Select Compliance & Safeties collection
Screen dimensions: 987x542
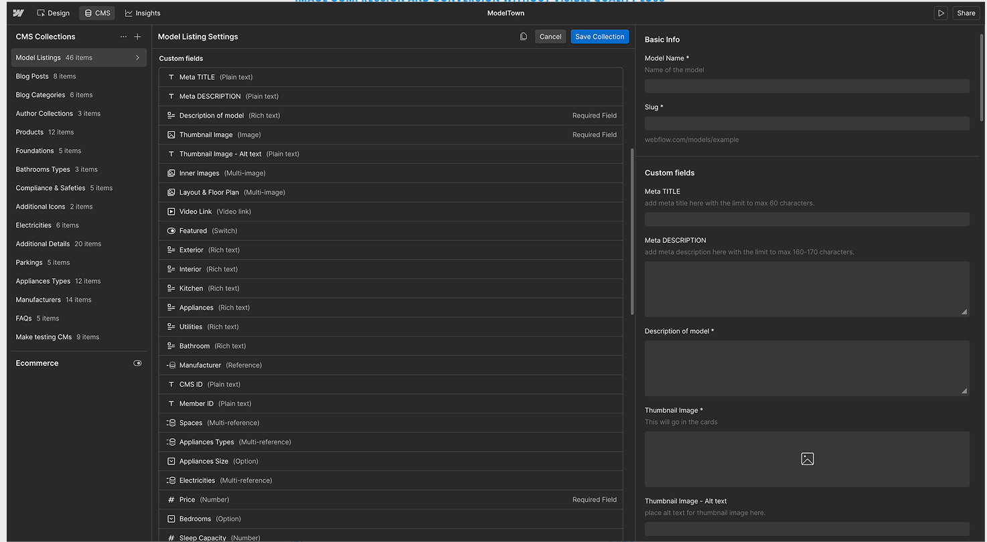coord(79,188)
